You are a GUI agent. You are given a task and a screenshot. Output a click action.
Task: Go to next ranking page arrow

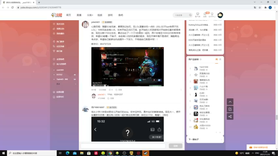coord(220,132)
